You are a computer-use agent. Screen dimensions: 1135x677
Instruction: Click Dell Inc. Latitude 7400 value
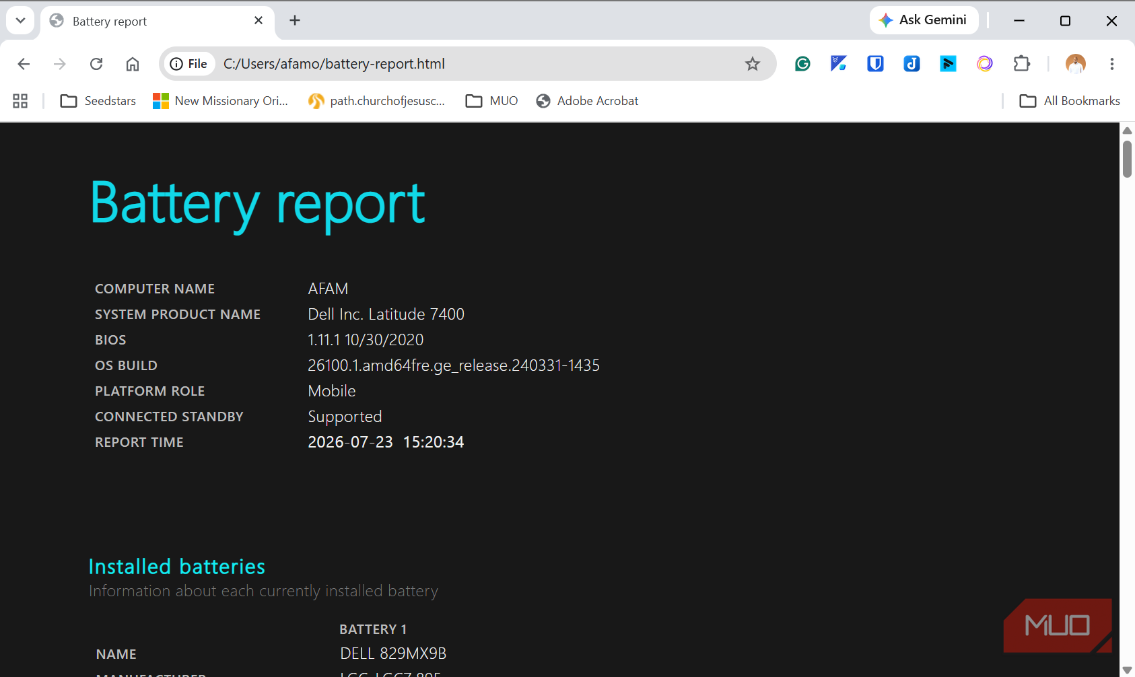386,314
